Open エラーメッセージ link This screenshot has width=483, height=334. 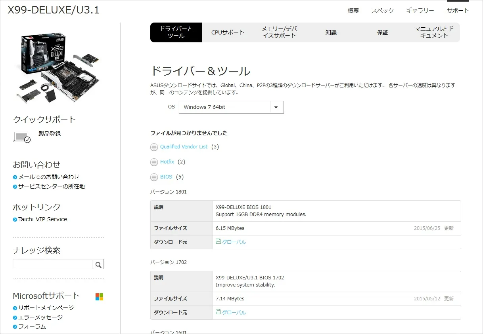(x=40, y=317)
